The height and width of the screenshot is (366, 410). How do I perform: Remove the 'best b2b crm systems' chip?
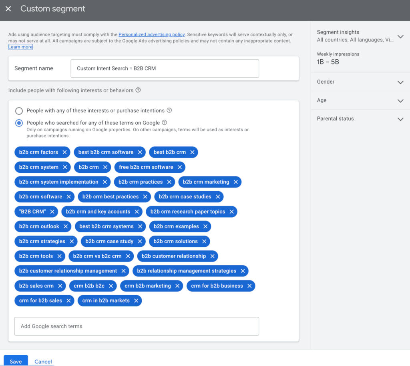(x=140, y=226)
